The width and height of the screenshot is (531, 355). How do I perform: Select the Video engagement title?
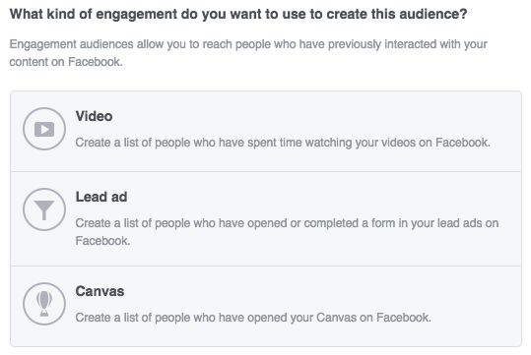[x=94, y=116]
